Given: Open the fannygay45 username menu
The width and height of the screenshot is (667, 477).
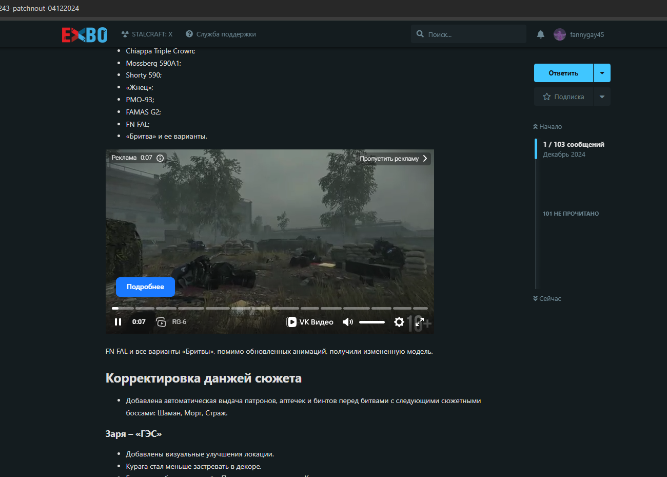Looking at the screenshot, I should coord(587,35).
